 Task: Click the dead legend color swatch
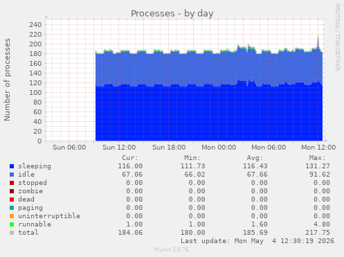click(x=12, y=200)
